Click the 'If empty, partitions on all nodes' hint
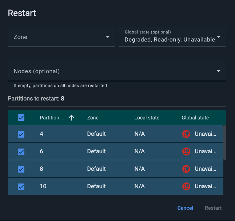The height and width of the screenshot is (221, 235). pos(60,86)
